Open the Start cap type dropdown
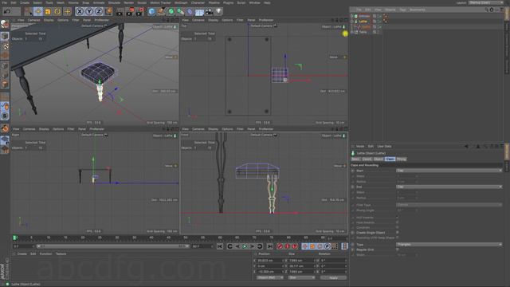The width and height of the screenshot is (510, 287). pyautogui.click(x=449, y=171)
